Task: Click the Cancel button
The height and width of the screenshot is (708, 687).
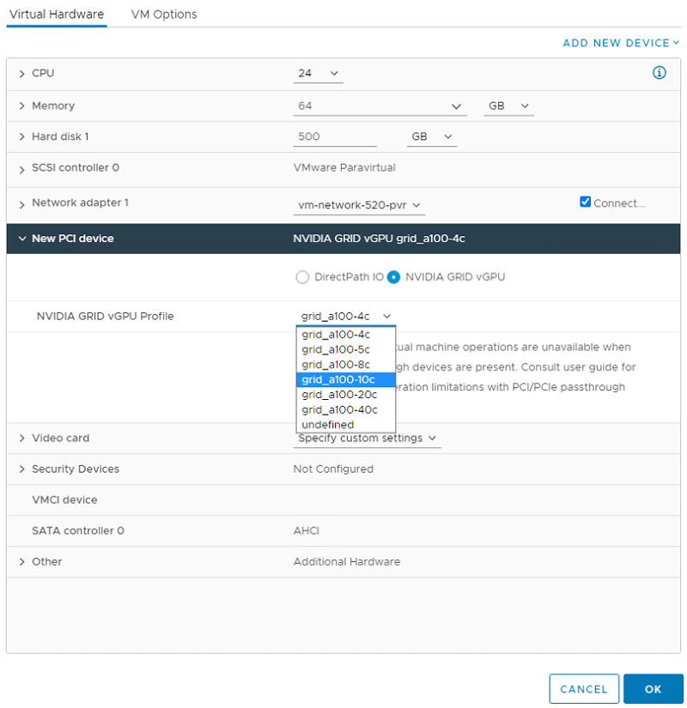Action: tap(583, 689)
